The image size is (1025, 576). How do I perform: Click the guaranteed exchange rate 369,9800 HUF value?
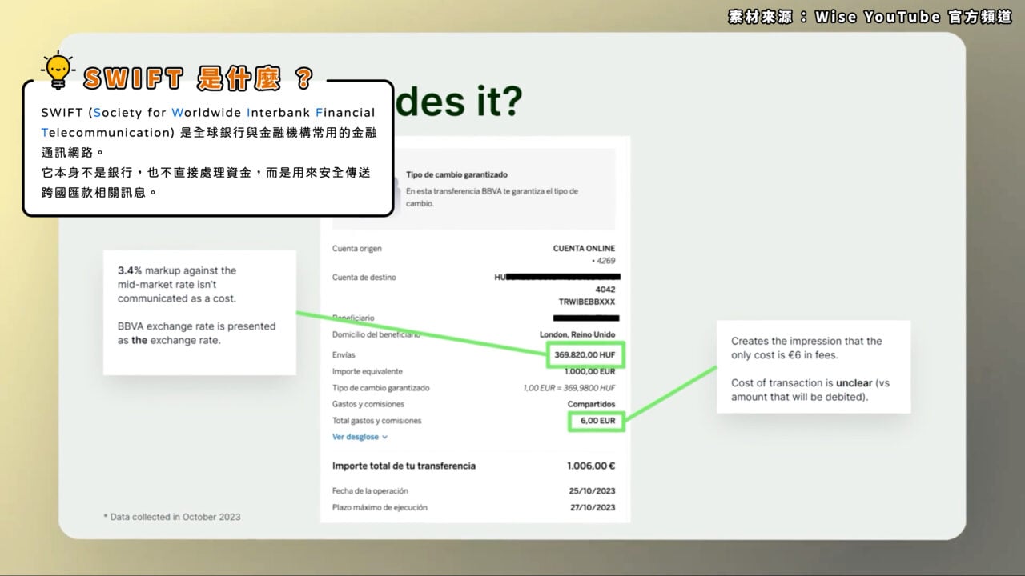tap(569, 388)
